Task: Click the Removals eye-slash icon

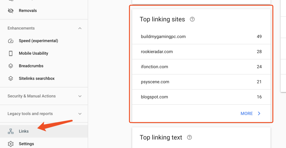Action: coord(11,11)
